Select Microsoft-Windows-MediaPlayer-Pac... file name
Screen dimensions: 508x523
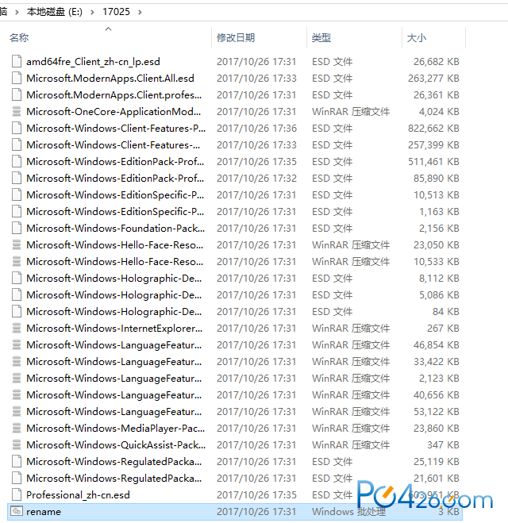(115, 429)
